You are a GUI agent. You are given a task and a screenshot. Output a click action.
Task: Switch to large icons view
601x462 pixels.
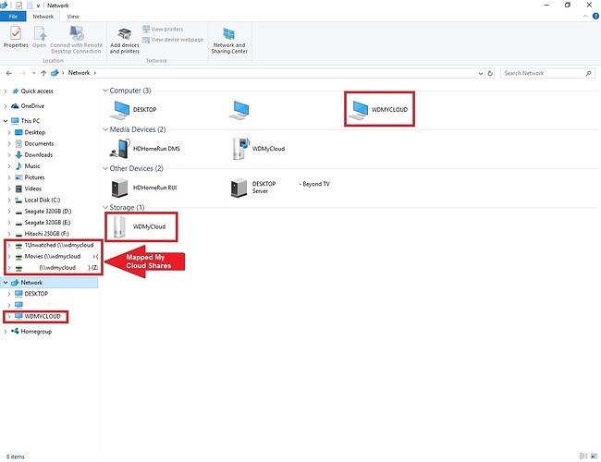click(594, 456)
